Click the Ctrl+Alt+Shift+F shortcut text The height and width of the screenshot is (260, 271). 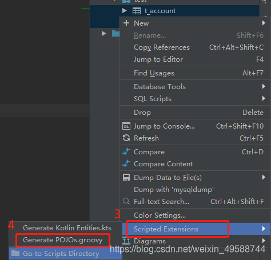[237, 202]
